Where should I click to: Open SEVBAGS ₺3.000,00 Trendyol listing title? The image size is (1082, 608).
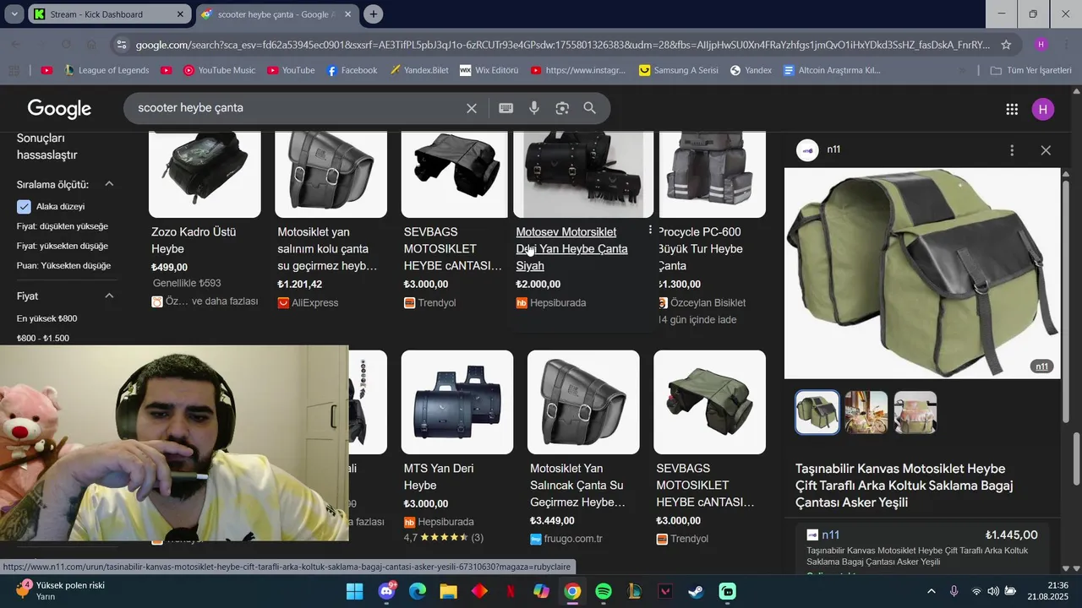pos(453,249)
